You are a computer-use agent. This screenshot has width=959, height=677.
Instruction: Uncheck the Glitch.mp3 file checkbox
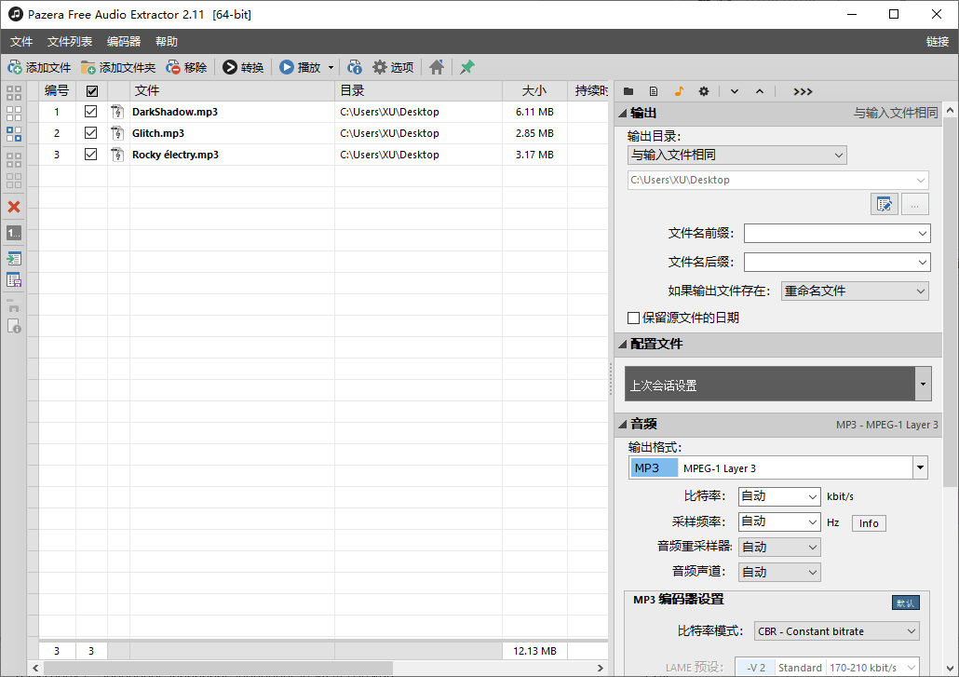(91, 133)
